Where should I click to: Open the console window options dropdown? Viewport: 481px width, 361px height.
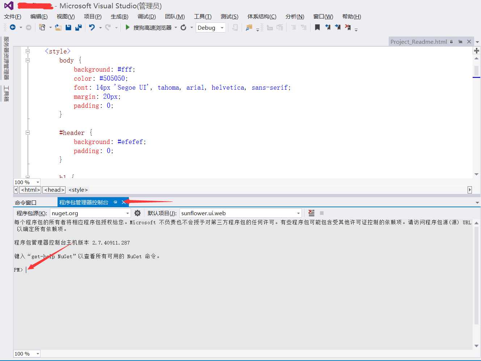[x=477, y=203]
